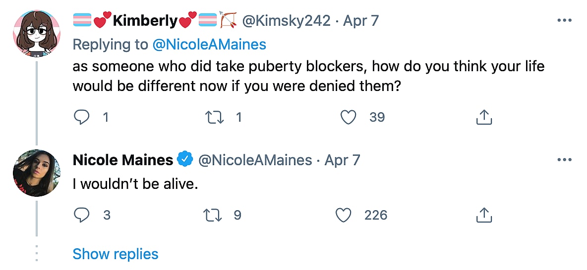Open Nicole Maines's profile photo
587x270 pixels.
(x=36, y=173)
